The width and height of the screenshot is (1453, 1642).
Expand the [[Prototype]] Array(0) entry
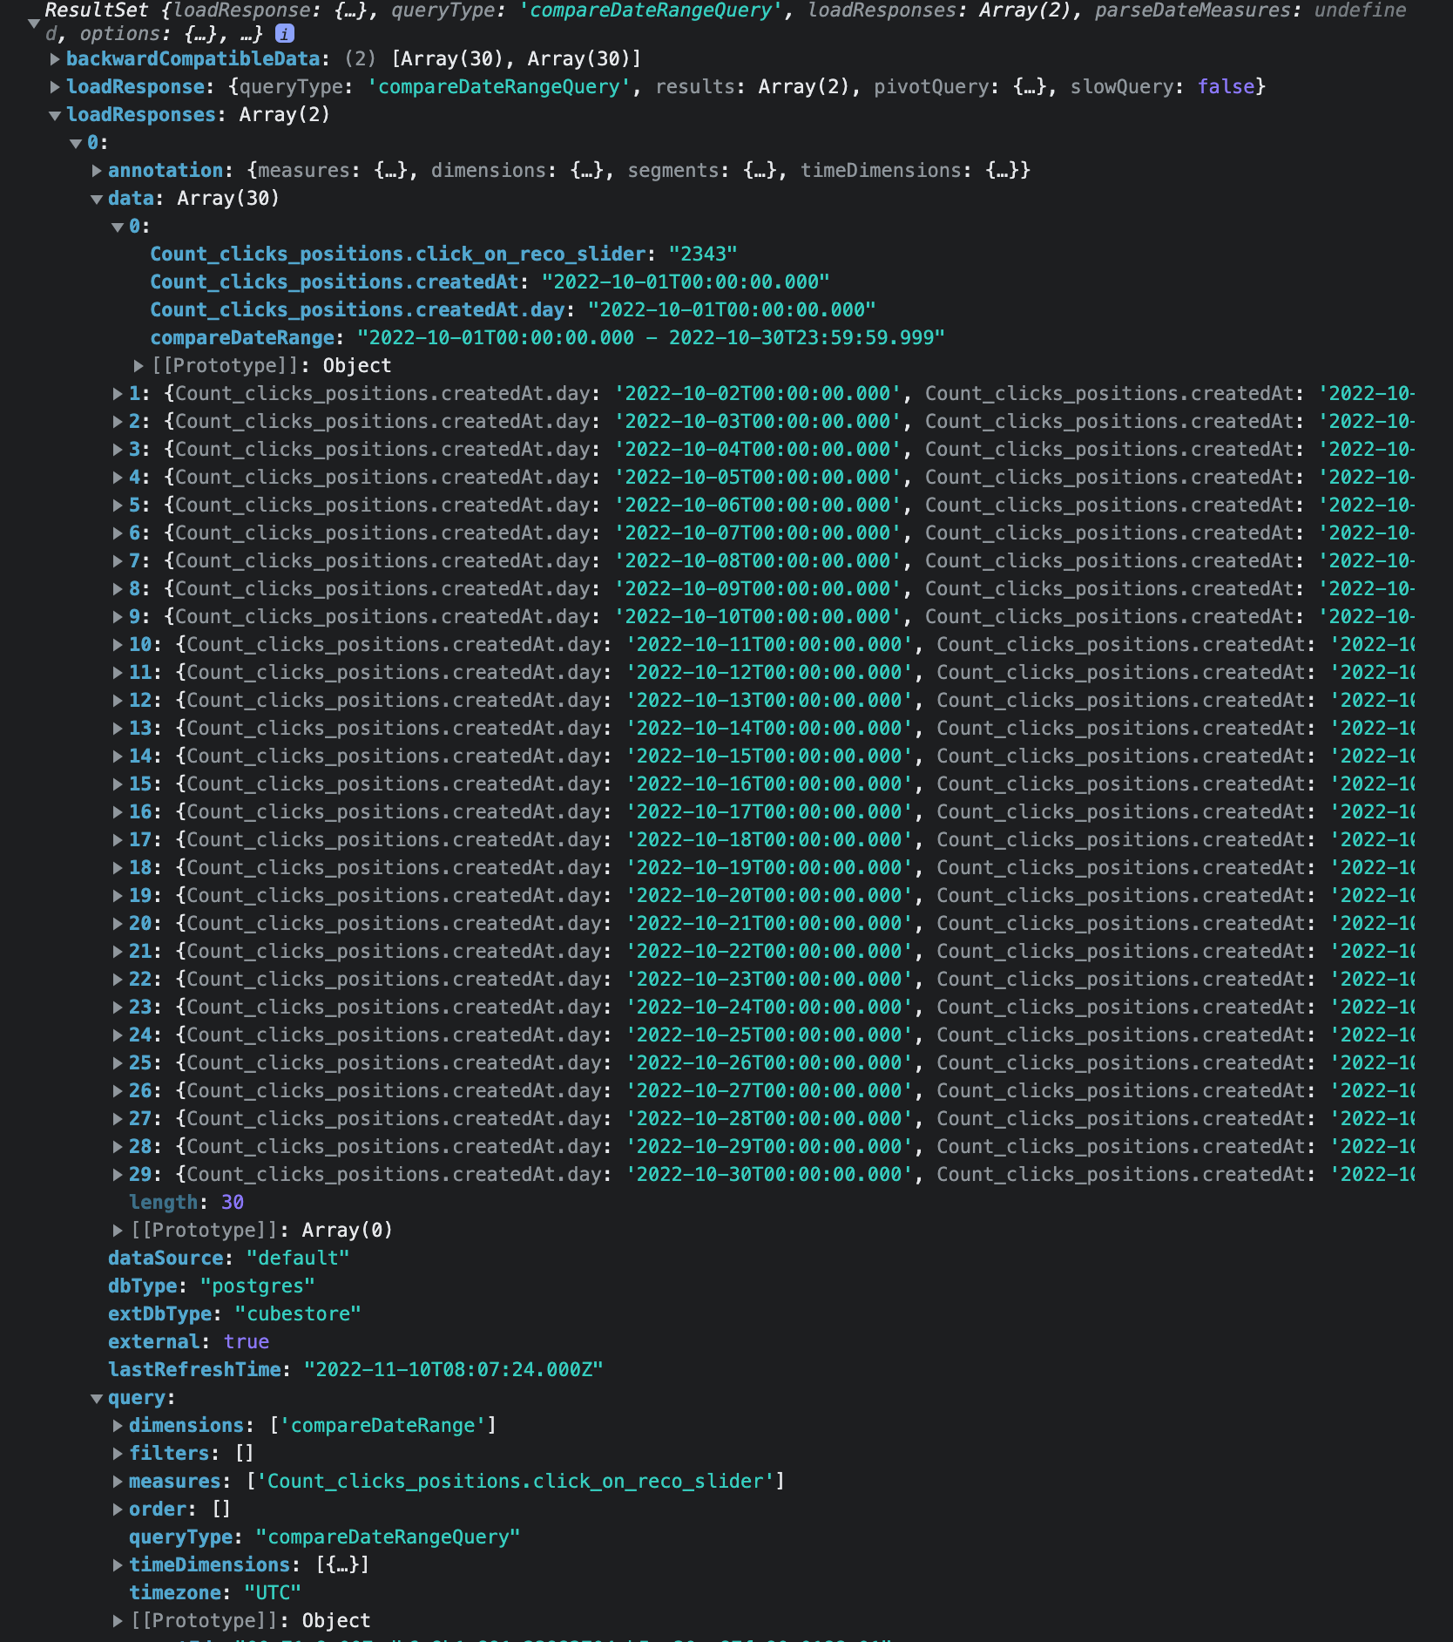pos(116,1230)
